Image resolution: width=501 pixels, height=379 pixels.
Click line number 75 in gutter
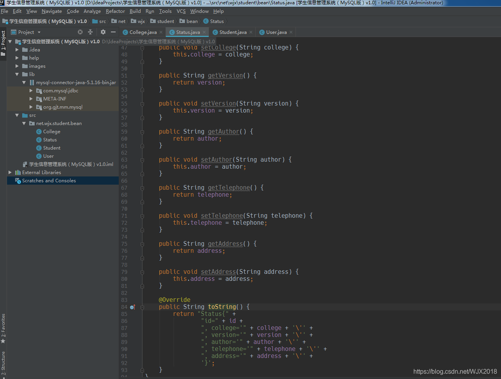[x=124, y=244]
